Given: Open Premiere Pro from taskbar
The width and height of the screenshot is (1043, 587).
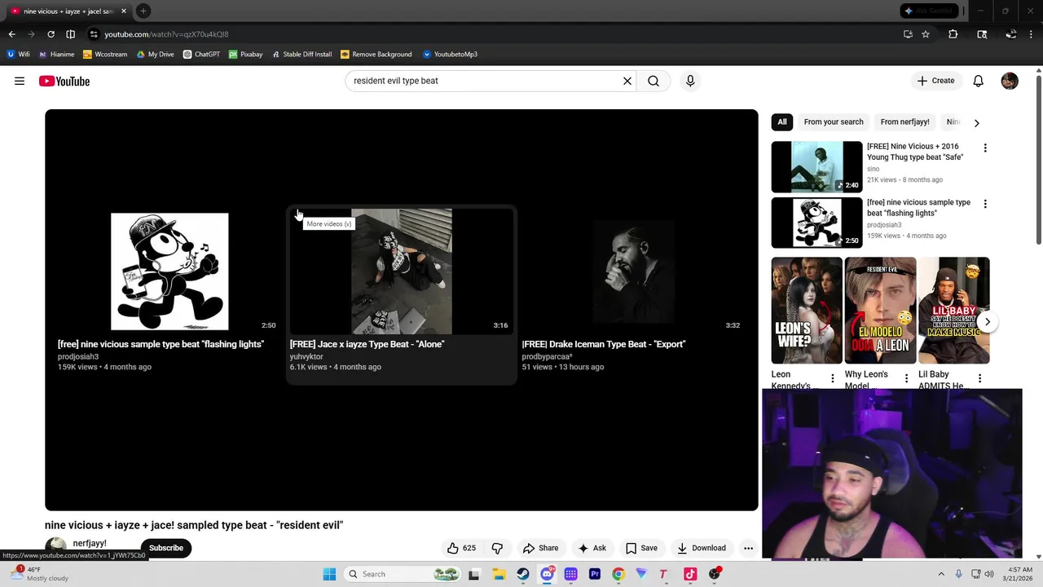Looking at the screenshot, I should tap(595, 574).
